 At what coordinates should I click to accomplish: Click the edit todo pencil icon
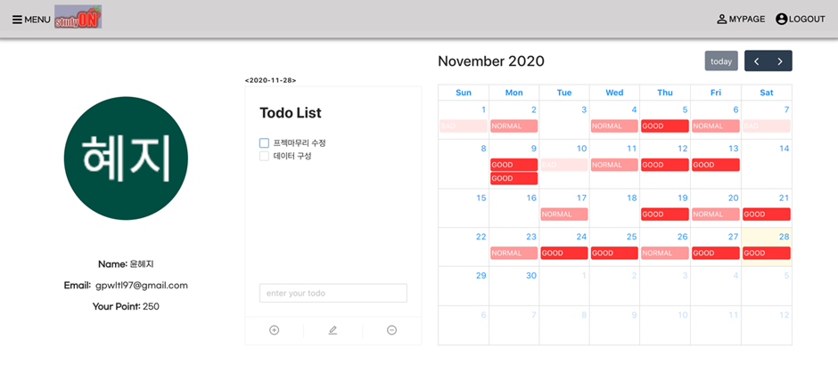tap(333, 330)
